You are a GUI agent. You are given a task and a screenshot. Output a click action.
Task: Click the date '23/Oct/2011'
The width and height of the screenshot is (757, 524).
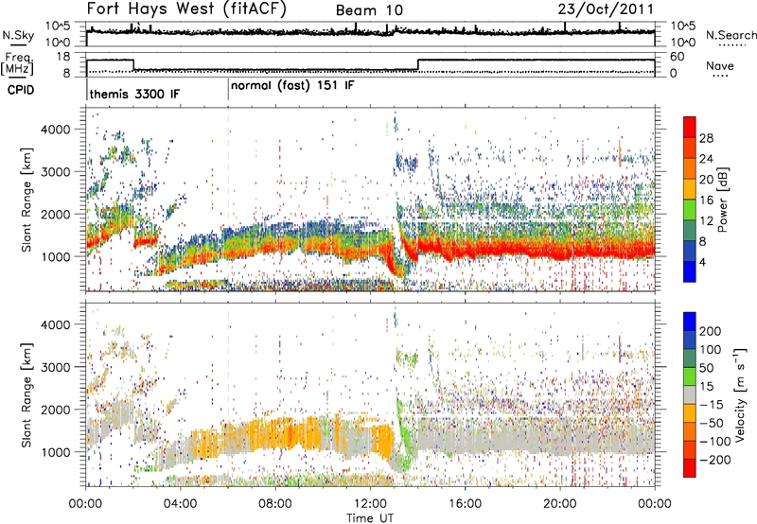(606, 9)
